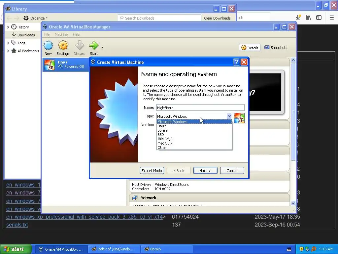Collapse the Type dropdown arrow

click(x=229, y=116)
